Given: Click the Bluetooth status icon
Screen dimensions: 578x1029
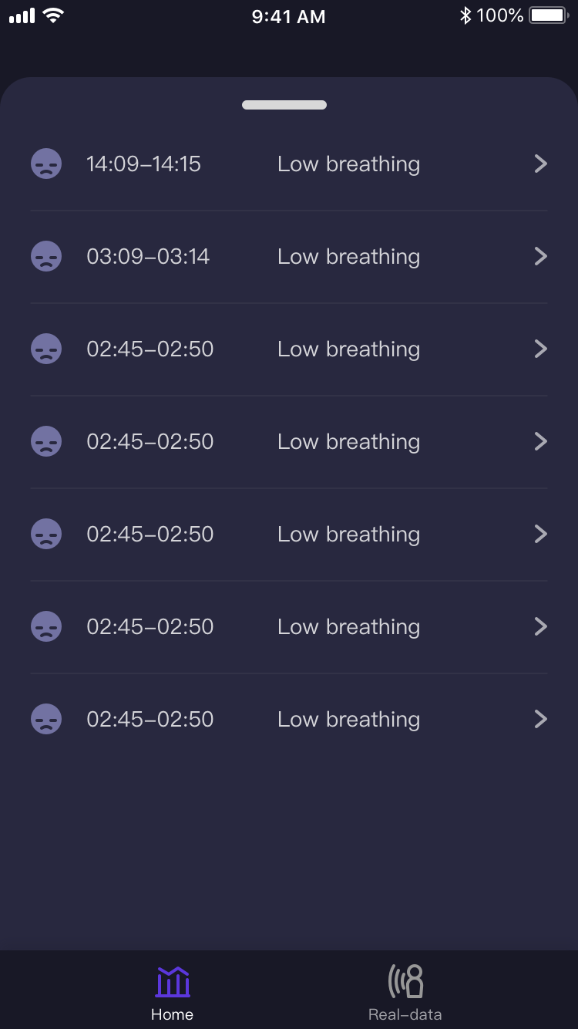Looking at the screenshot, I should (x=465, y=15).
